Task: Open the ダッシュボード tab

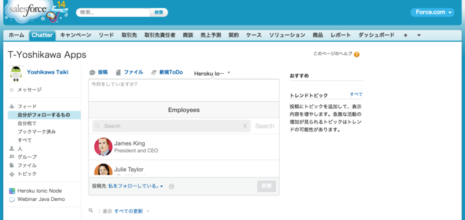Action: click(376, 35)
